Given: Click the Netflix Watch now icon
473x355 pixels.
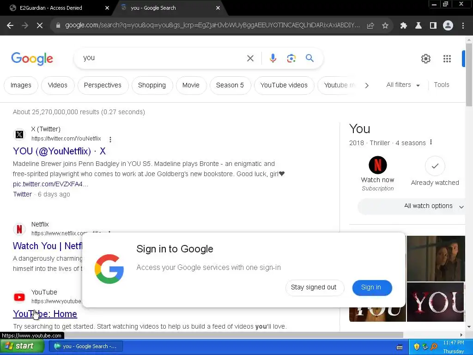Looking at the screenshot, I should coord(378,165).
